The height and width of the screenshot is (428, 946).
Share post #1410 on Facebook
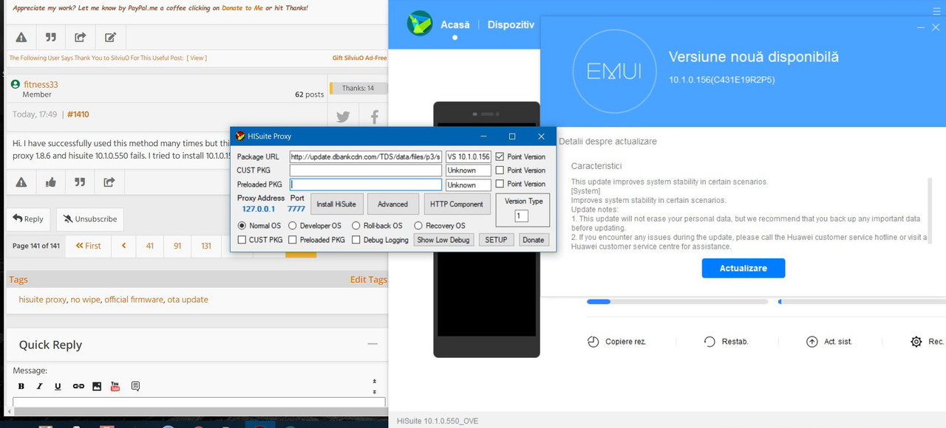coord(374,116)
